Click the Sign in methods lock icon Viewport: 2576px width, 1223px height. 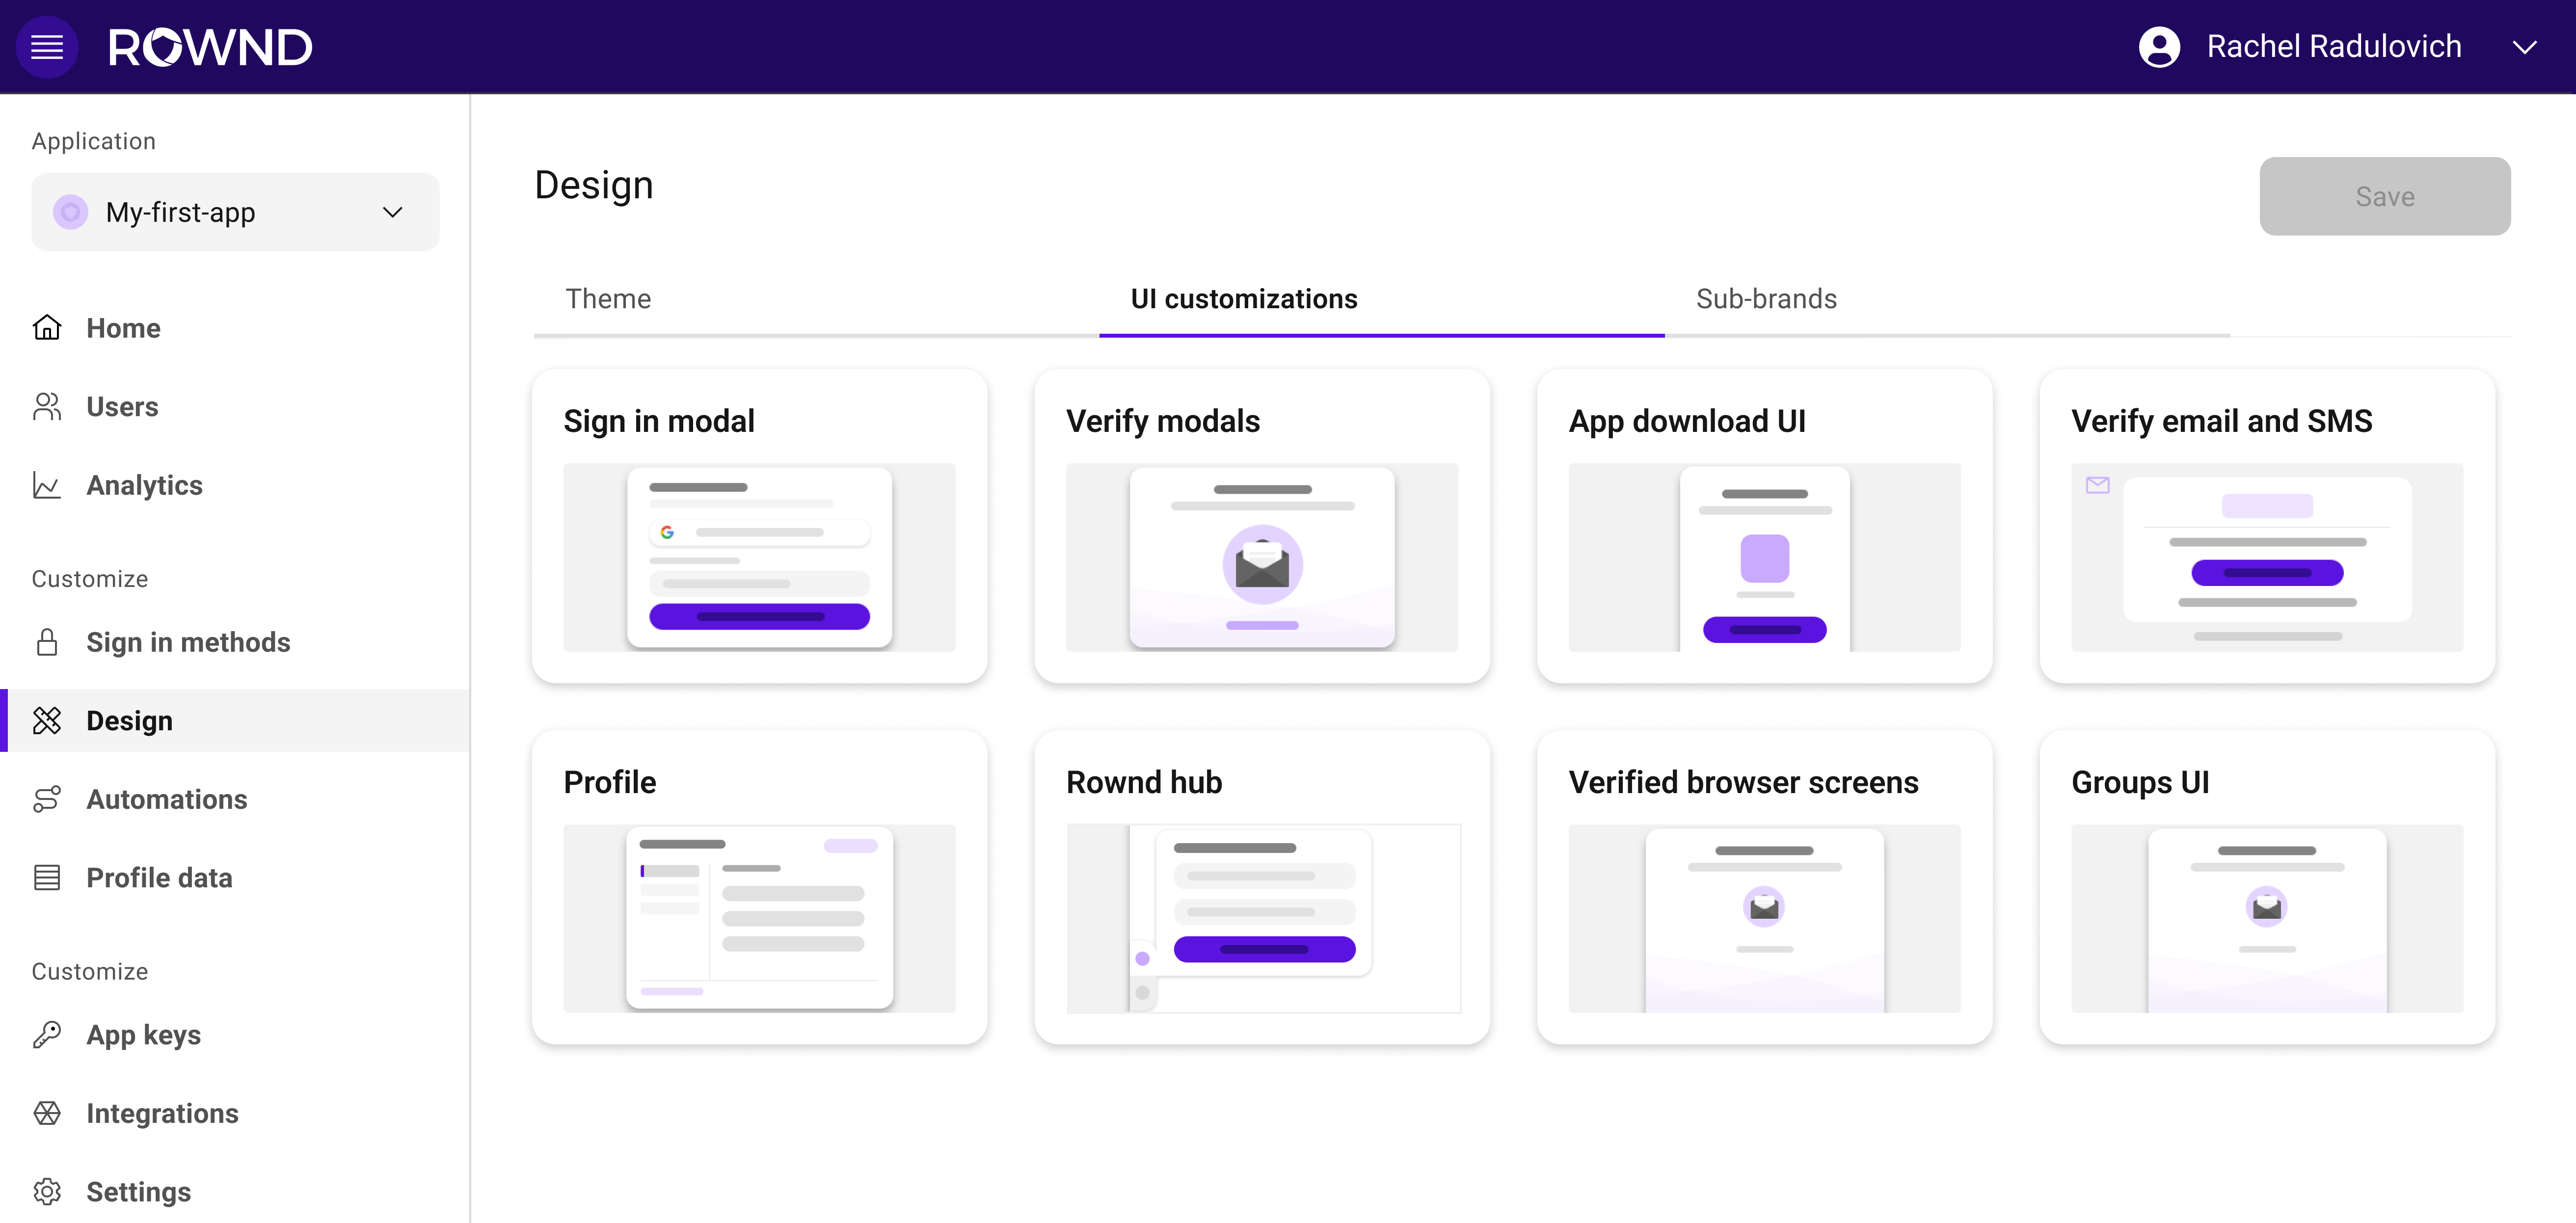pyautogui.click(x=47, y=642)
